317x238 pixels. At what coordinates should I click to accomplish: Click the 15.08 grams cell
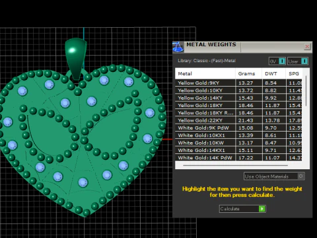coord(249,128)
